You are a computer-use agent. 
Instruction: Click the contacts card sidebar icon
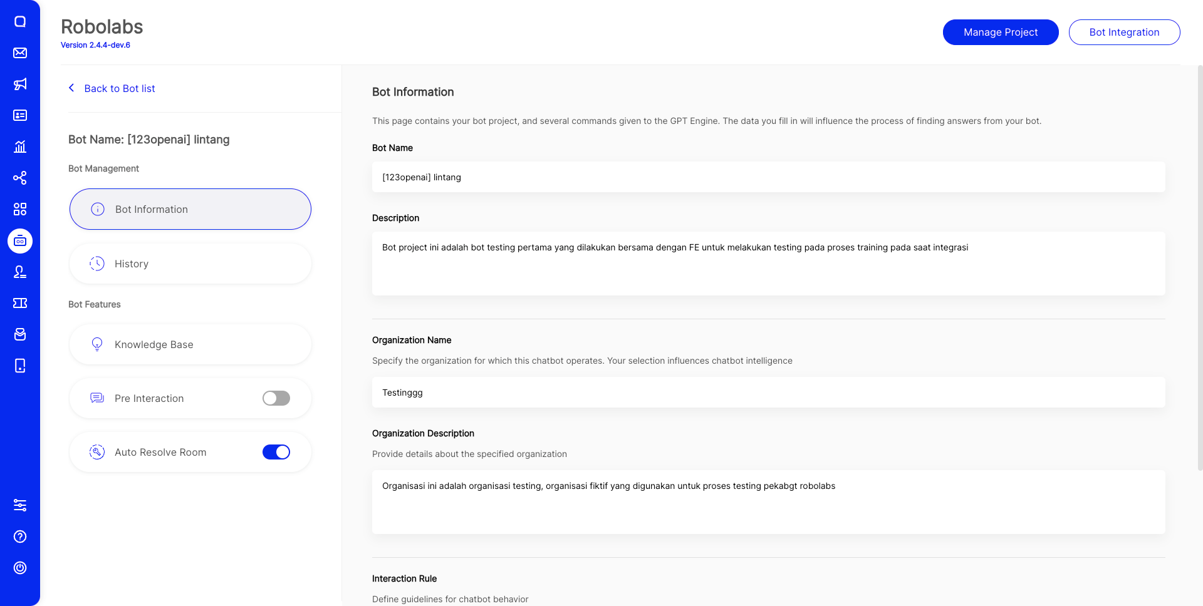20,115
